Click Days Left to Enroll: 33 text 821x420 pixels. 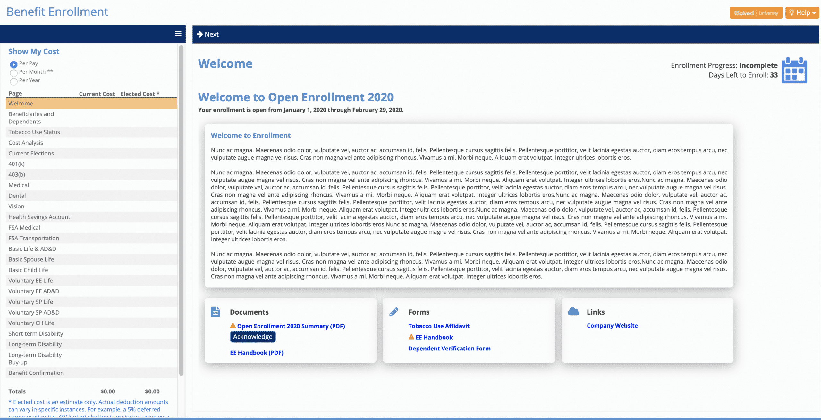pos(743,75)
